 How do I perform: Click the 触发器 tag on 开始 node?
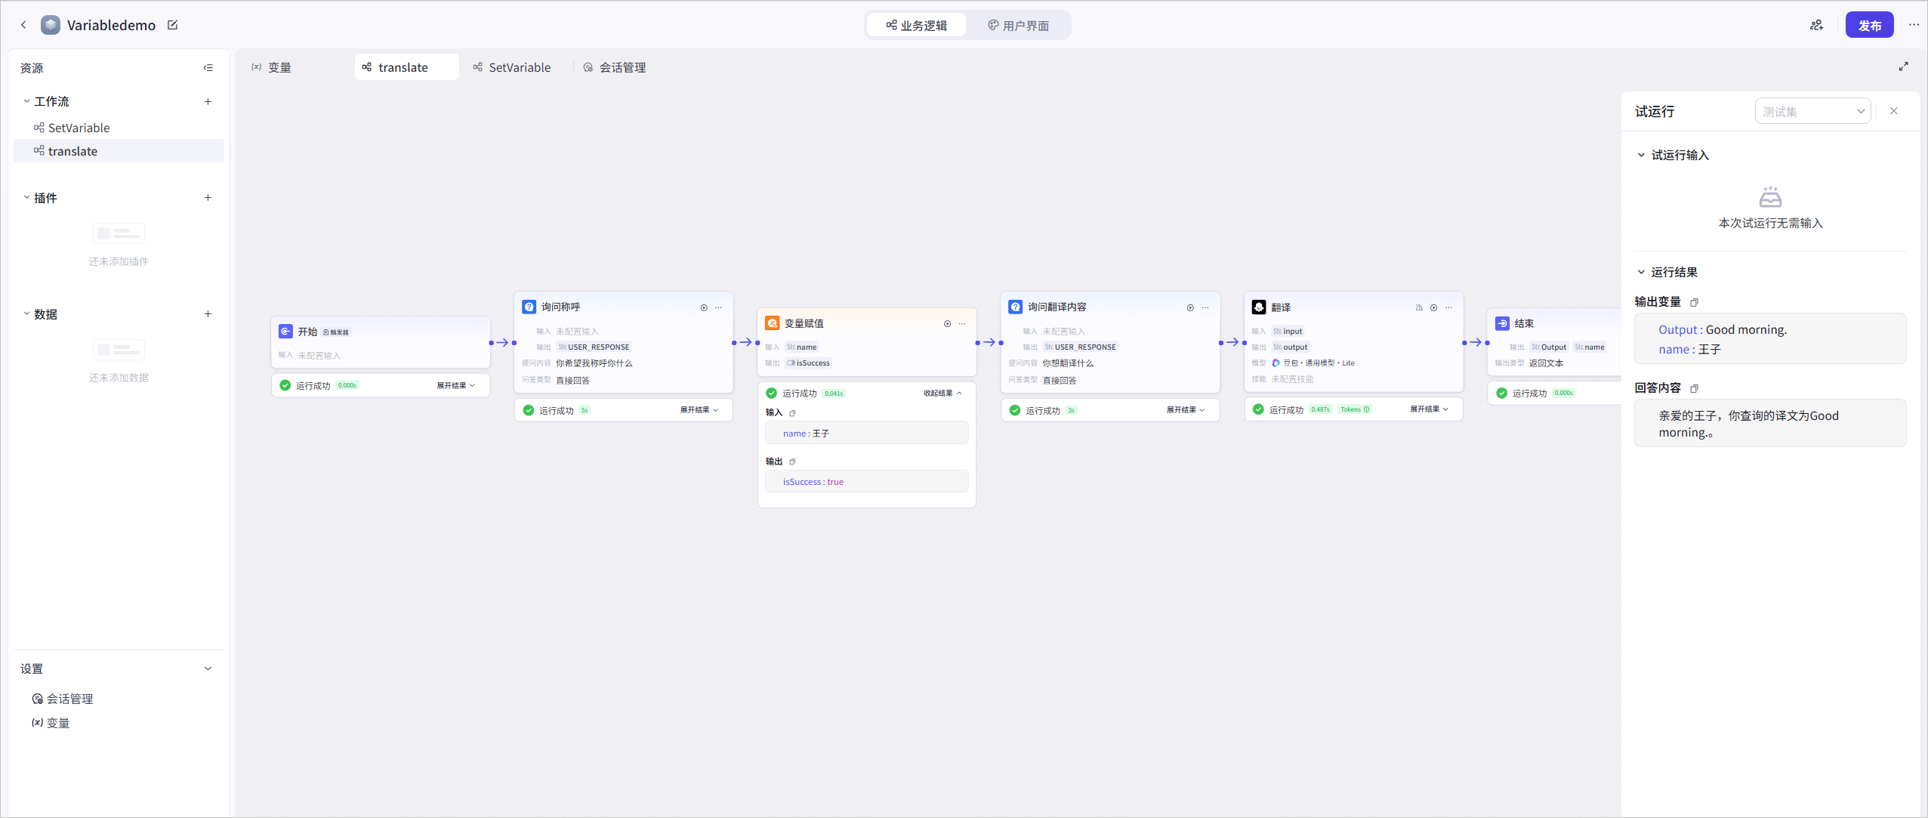pos(337,332)
